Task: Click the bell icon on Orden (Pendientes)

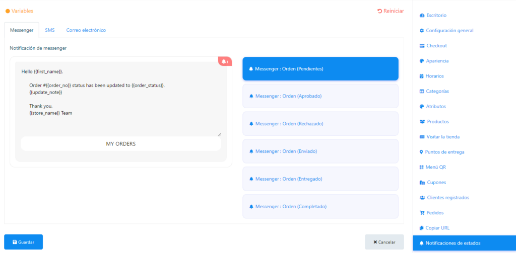Action: (x=251, y=69)
